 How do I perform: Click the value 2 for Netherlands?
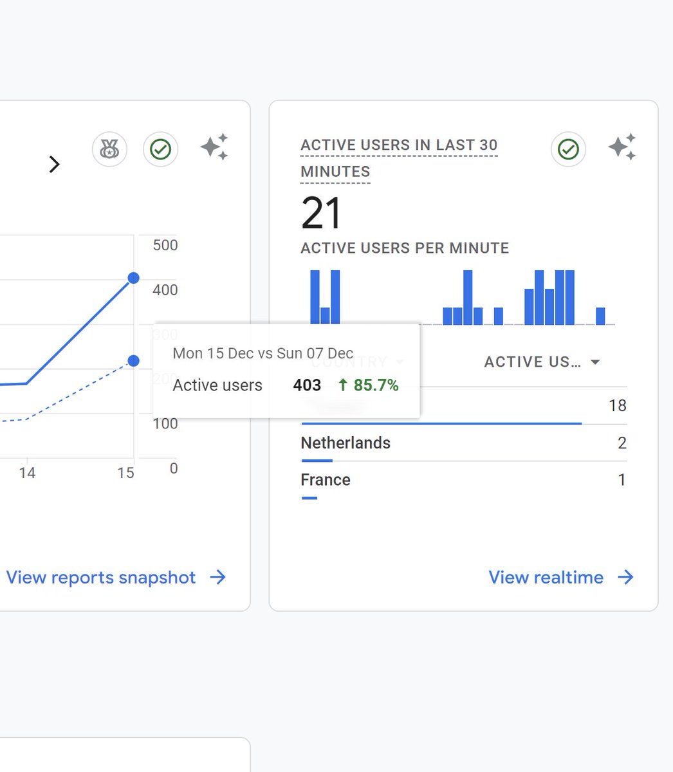tap(622, 443)
